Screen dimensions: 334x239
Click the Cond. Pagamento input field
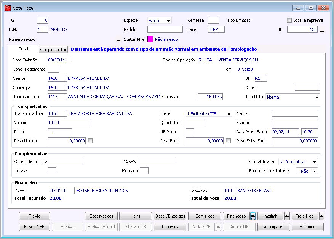[x=53, y=69]
